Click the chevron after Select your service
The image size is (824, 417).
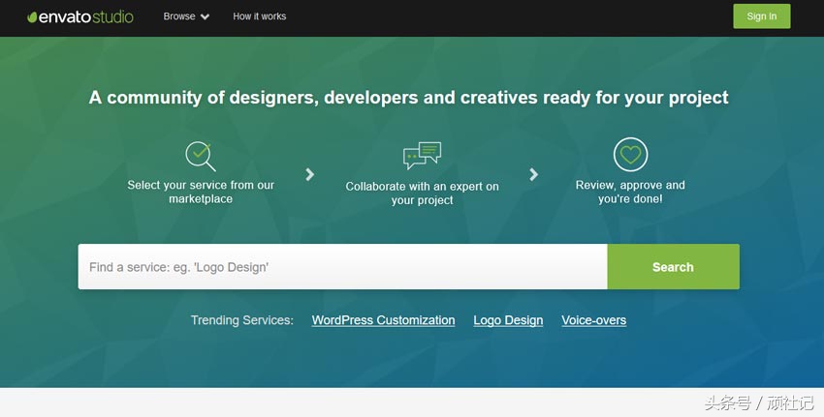[310, 174]
